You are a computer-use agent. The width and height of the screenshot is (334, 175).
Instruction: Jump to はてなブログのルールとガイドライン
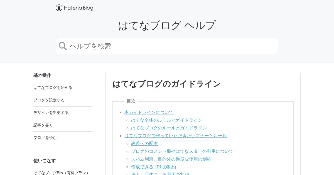tap(169, 128)
